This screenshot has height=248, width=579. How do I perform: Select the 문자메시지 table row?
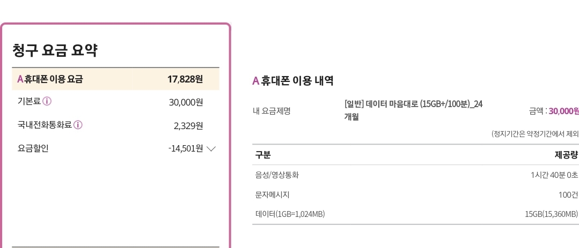coord(416,195)
